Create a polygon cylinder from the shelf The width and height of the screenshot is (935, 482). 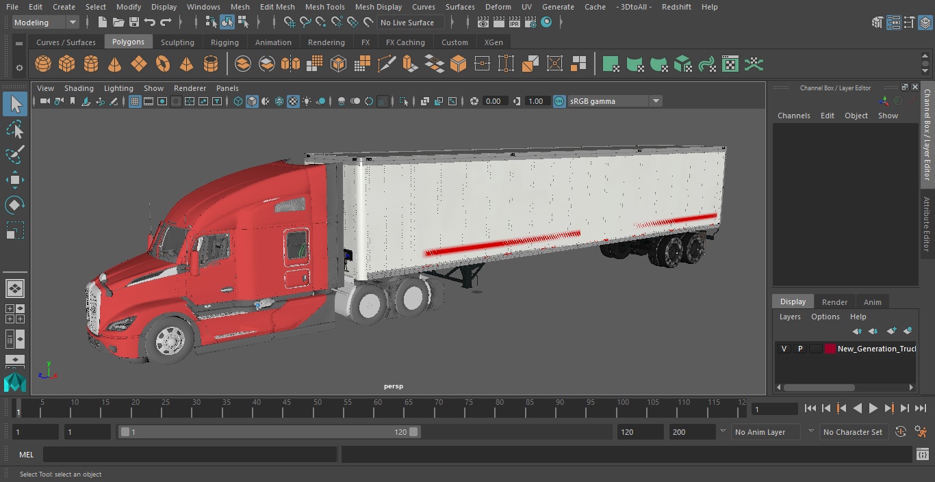91,64
